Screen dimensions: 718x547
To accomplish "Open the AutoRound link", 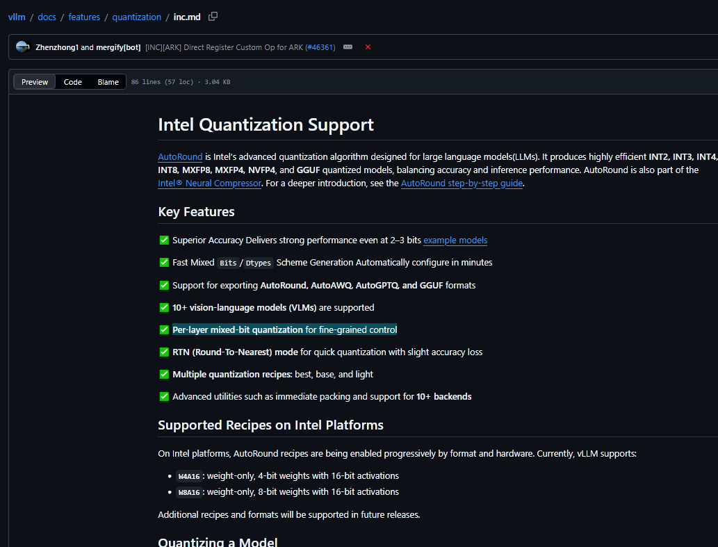I will (180, 156).
